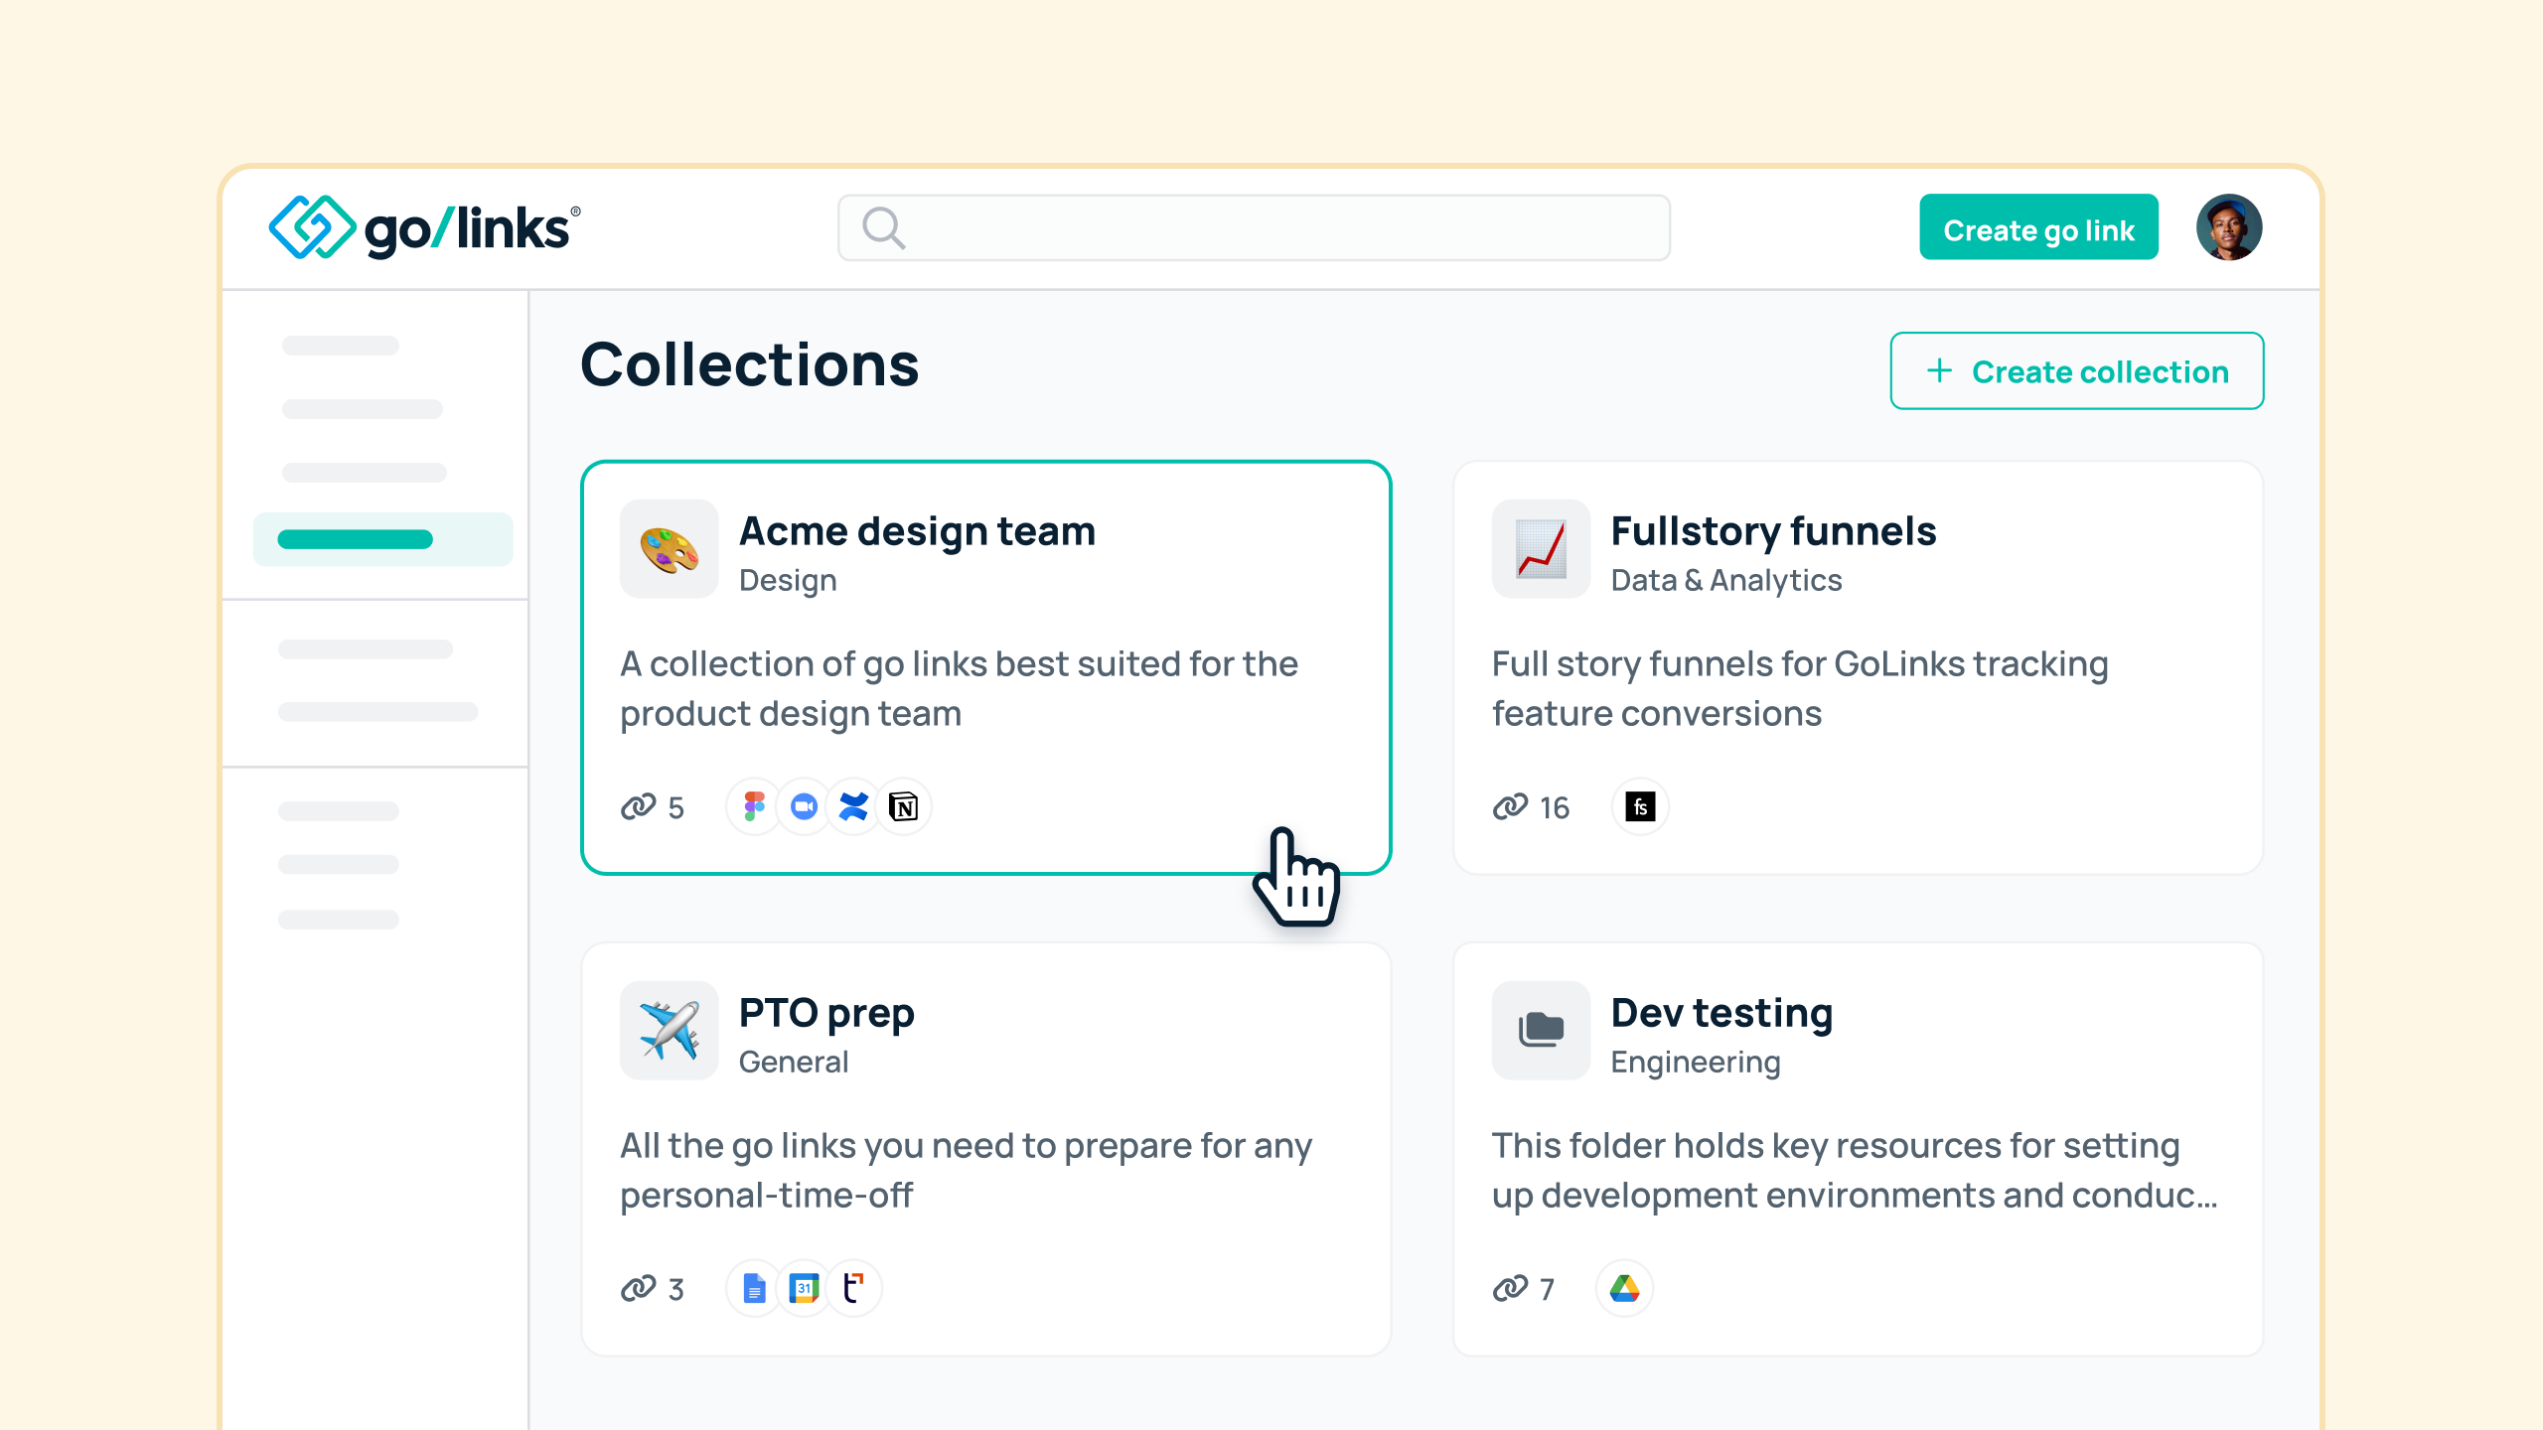Click the airplane emoji on PTO prep card

click(669, 1031)
